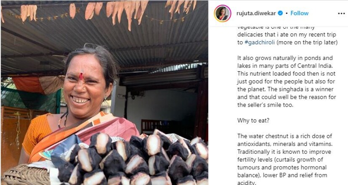Click the blue verified badge beside username
Image resolution: width=348 pixels, height=185 pixels.
click(x=280, y=13)
